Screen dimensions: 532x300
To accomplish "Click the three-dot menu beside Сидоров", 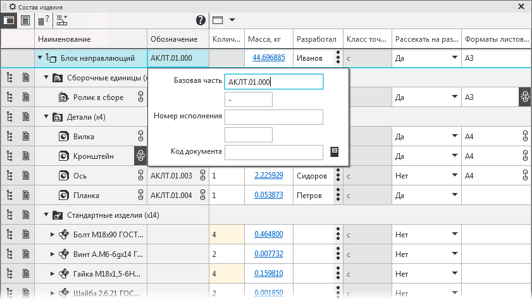I will (x=338, y=175).
